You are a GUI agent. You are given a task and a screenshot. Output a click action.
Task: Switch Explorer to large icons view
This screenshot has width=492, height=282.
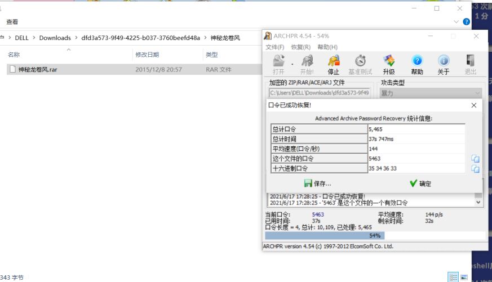[x=464, y=277]
